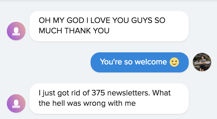This screenshot has height=119, width=217.
Task: Click the word 'You're' in the agent reply
Action: (x=111, y=62)
